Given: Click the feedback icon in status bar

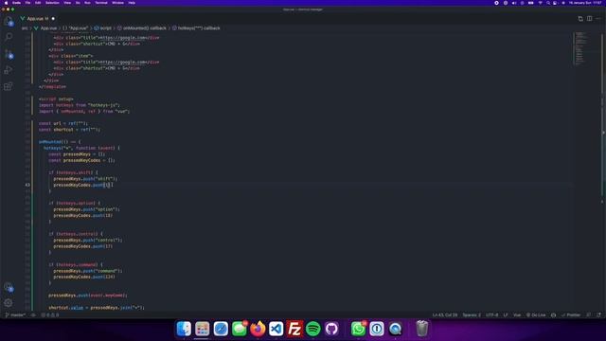Looking at the screenshot, I should [589, 315].
